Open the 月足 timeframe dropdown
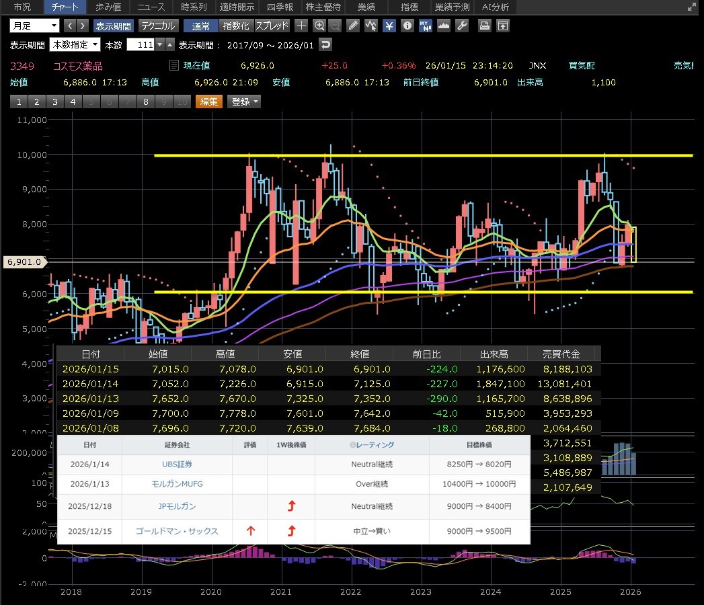This screenshot has width=704, height=605. coord(35,26)
